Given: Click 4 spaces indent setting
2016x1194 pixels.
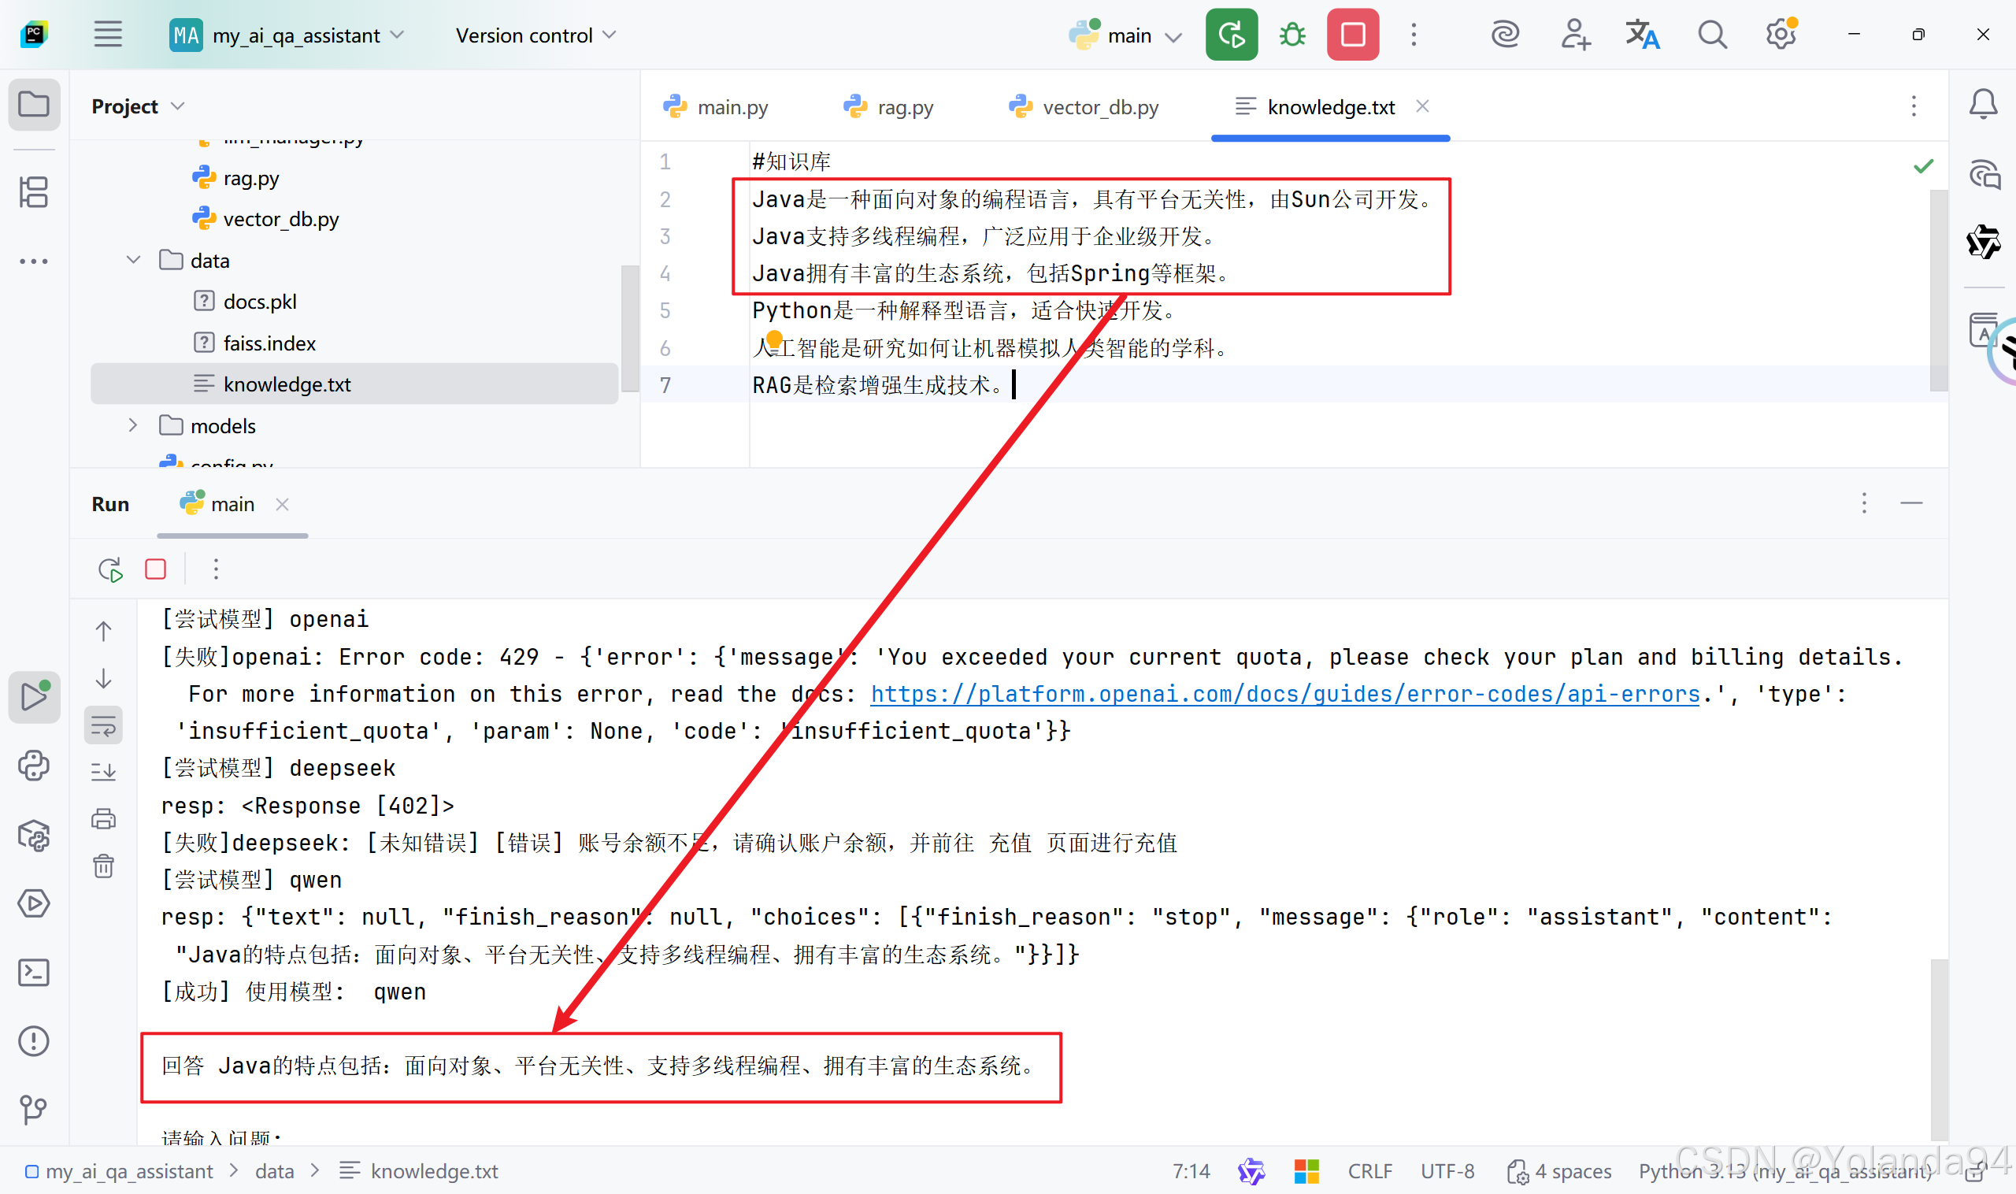Looking at the screenshot, I should [1558, 1170].
